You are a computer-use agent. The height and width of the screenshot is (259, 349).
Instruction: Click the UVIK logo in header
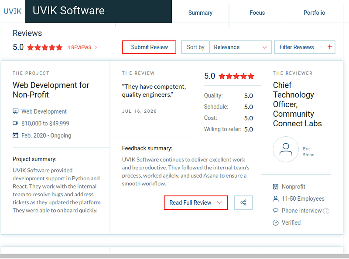[x=12, y=11]
